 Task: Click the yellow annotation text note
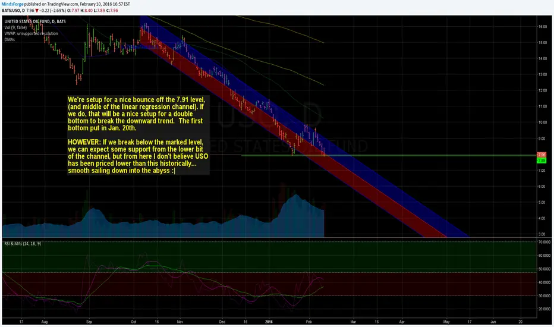click(138, 135)
